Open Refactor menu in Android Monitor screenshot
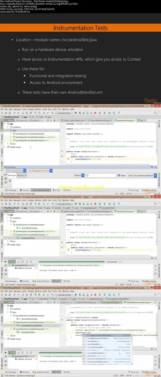 click(x=38, y=109)
